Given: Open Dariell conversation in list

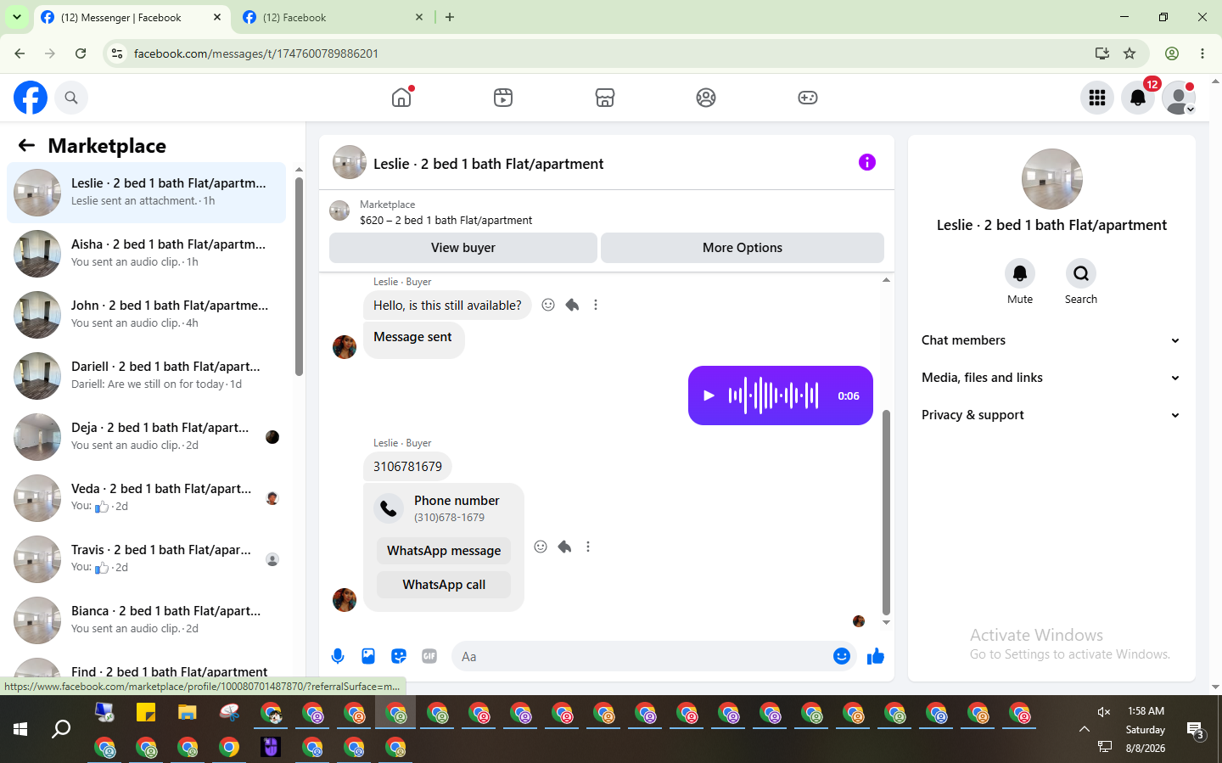Looking at the screenshot, I should click(146, 376).
